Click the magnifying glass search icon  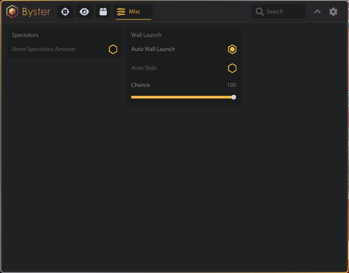tap(260, 12)
